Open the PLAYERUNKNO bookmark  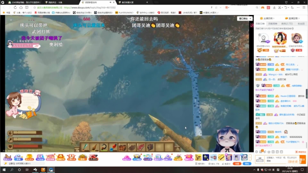pos(124,12)
